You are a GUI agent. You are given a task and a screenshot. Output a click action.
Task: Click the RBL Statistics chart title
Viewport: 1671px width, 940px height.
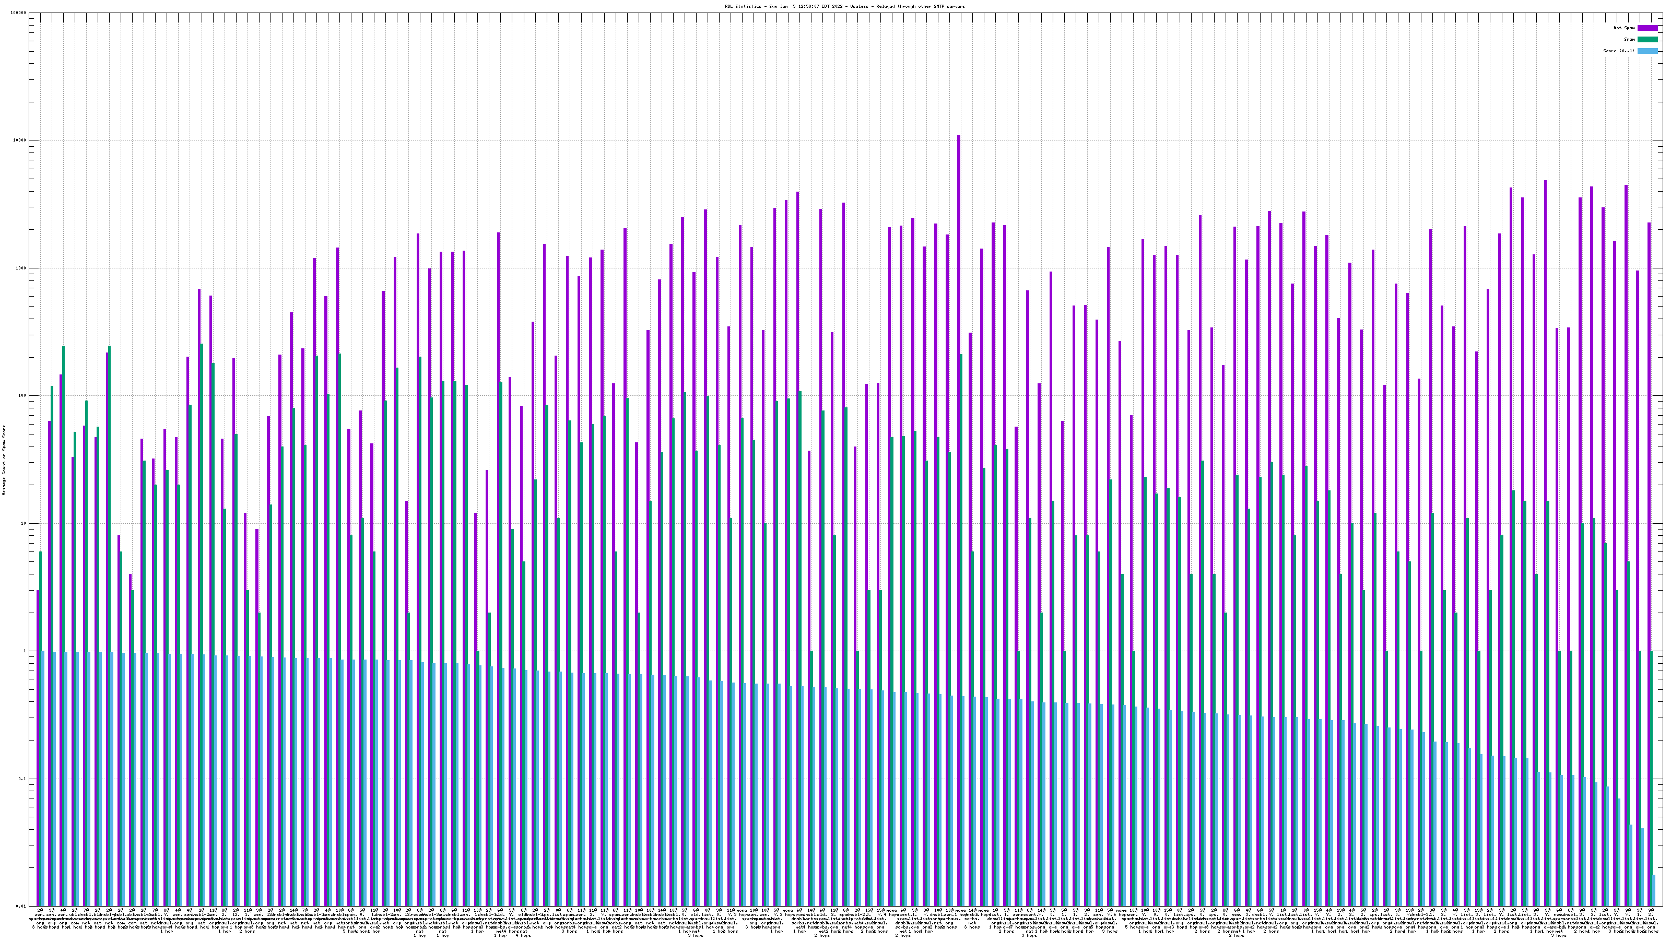844,6
